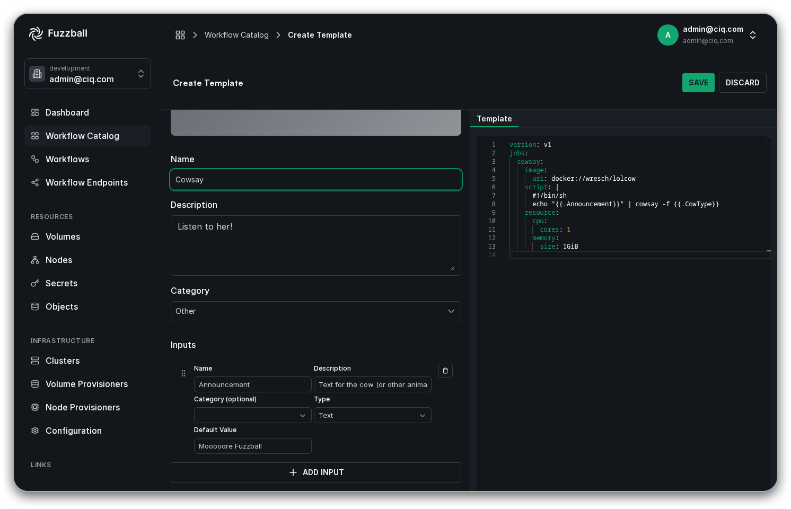Click the input Name field 'Announcement'

[x=253, y=384]
